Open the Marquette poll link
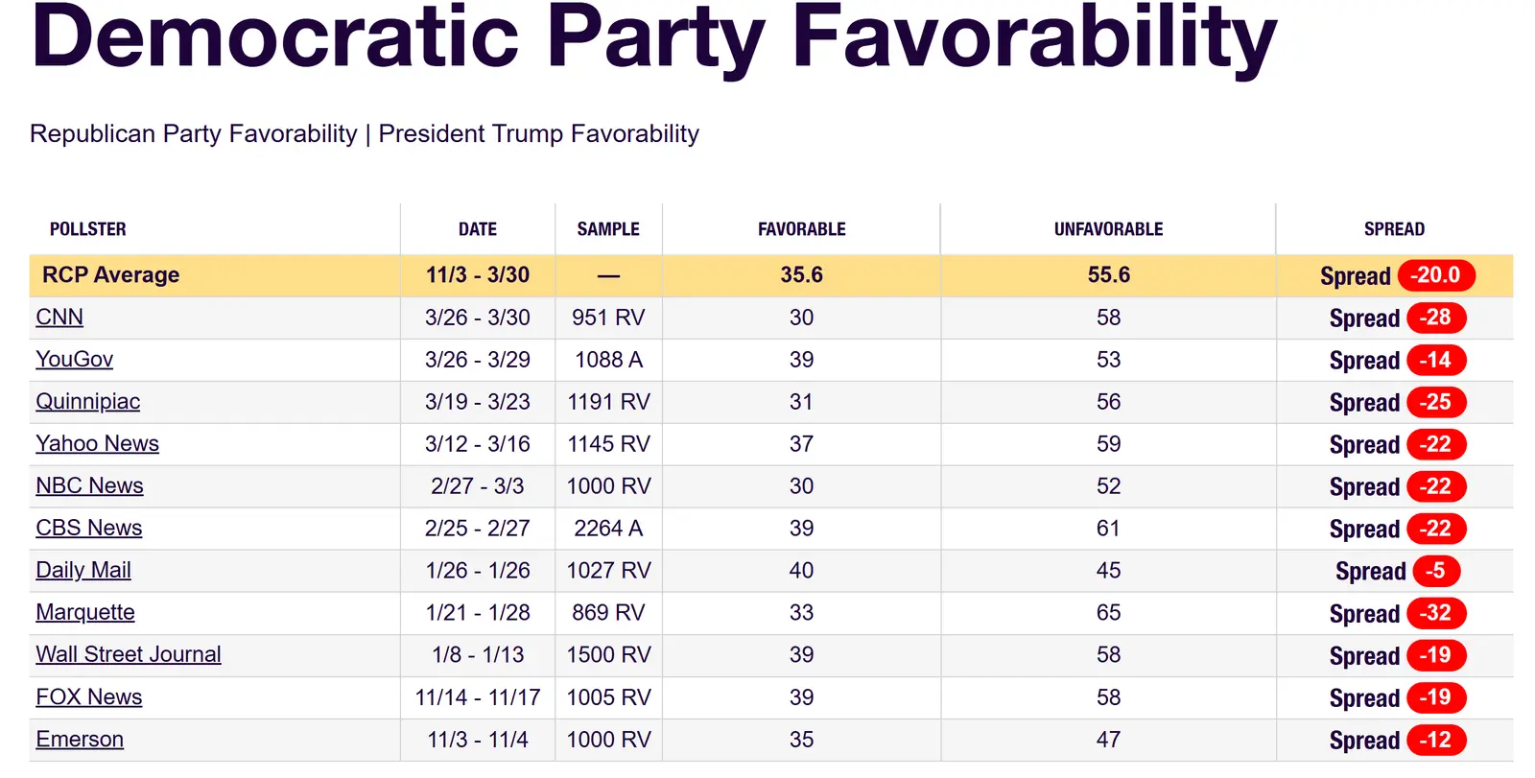 [85, 613]
